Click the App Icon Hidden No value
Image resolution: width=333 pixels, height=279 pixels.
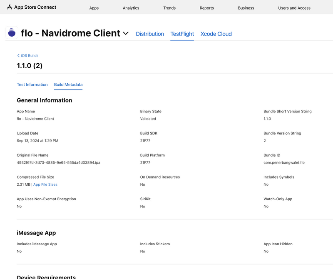[x=266, y=252]
